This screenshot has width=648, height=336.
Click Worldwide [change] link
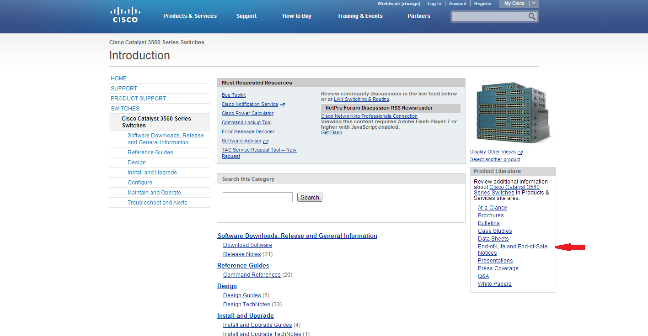[399, 4]
